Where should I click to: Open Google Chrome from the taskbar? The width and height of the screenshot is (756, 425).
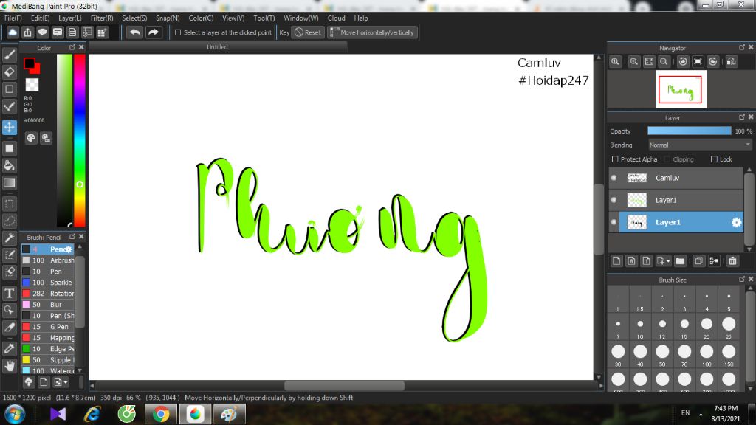coord(161,414)
